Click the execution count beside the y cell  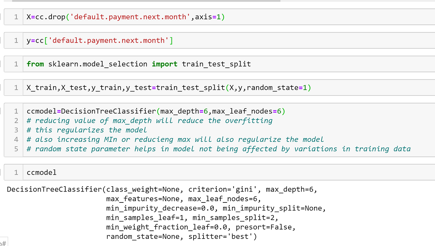(x=16, y=40)
